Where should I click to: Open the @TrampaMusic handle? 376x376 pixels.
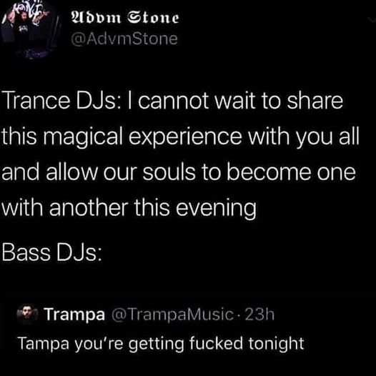point(173,314)
